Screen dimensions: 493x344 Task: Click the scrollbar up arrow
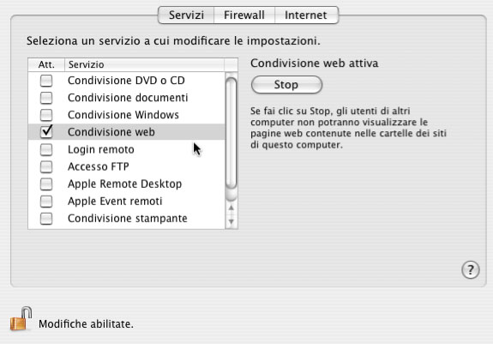click(x=231, y=208)
